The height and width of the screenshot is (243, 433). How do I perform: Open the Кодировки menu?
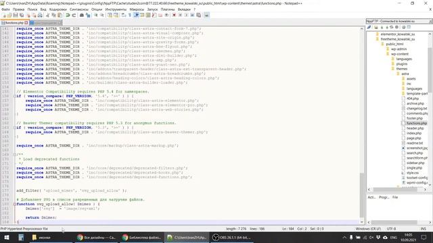tap(58, 9)
